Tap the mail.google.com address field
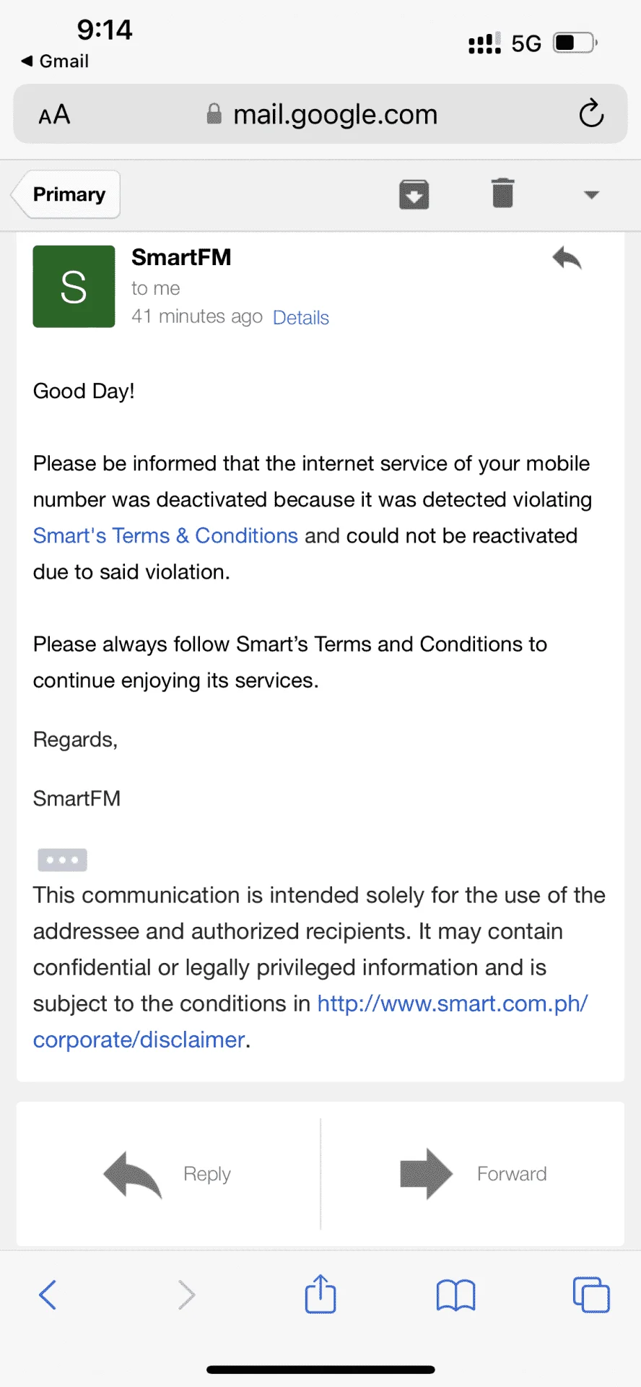This screenshot has height=1387, width=641. 320,114
